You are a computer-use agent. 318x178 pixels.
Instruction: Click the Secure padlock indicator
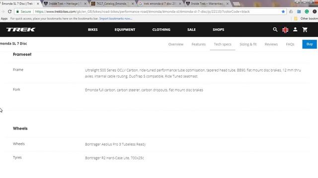pos(23,11)
